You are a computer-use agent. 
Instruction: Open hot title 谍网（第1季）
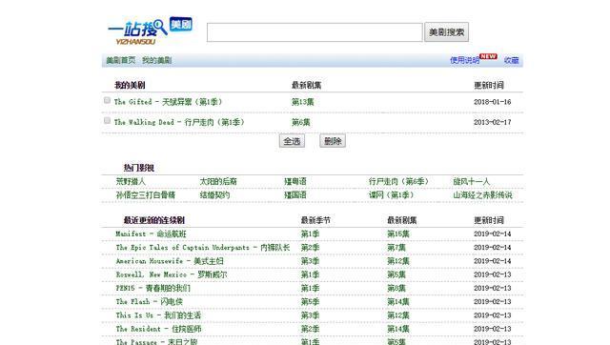pyautogui.click(x=392, y=195)
